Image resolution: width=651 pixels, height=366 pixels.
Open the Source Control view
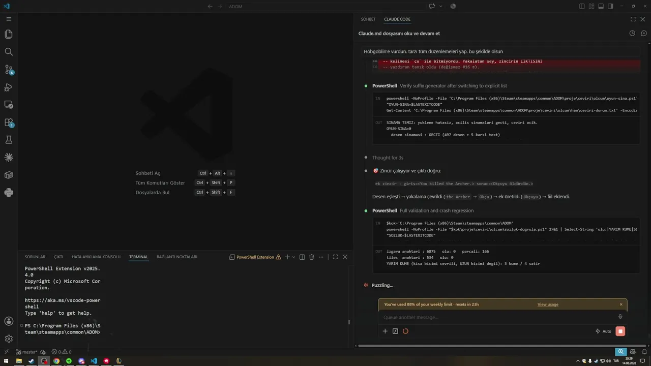[x=9, y=70]
